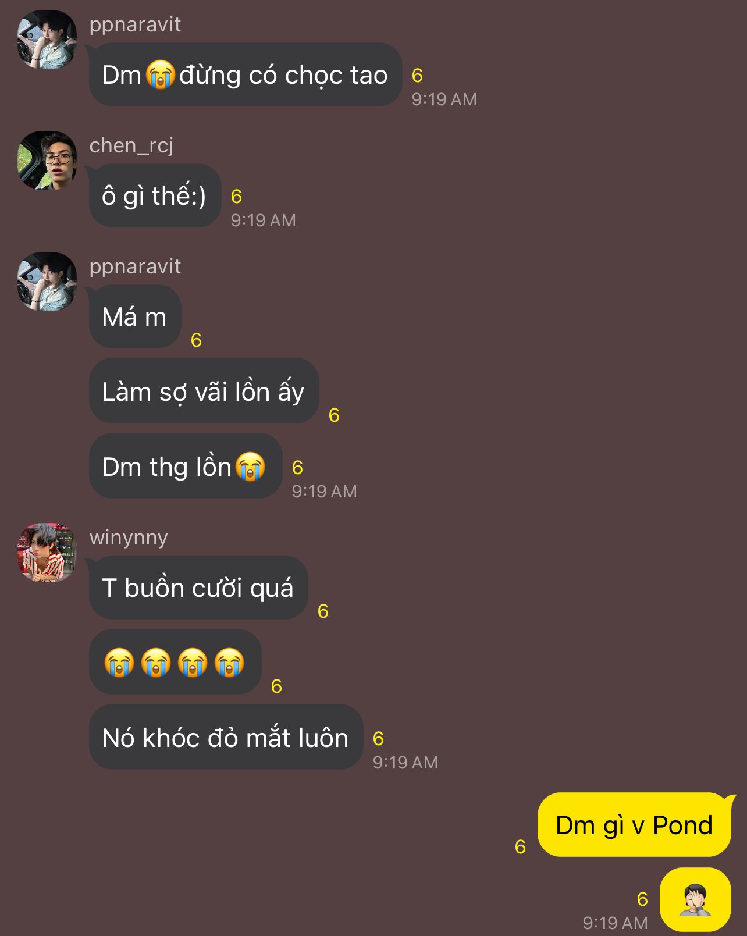Tap the "ô gì thế:)" message
Screen dimensions: 747x936
[x=155, y=195]
